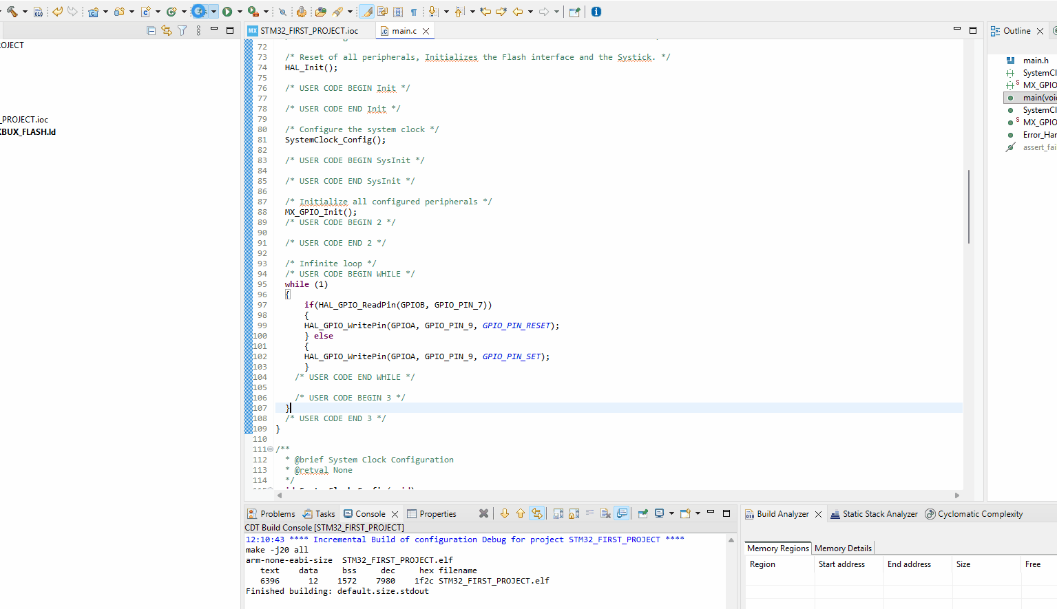The width and height of the screenshot is (1057, 609).
Task: Toggle Word Wrap in the Console
Action: click(x=589, y=513)
